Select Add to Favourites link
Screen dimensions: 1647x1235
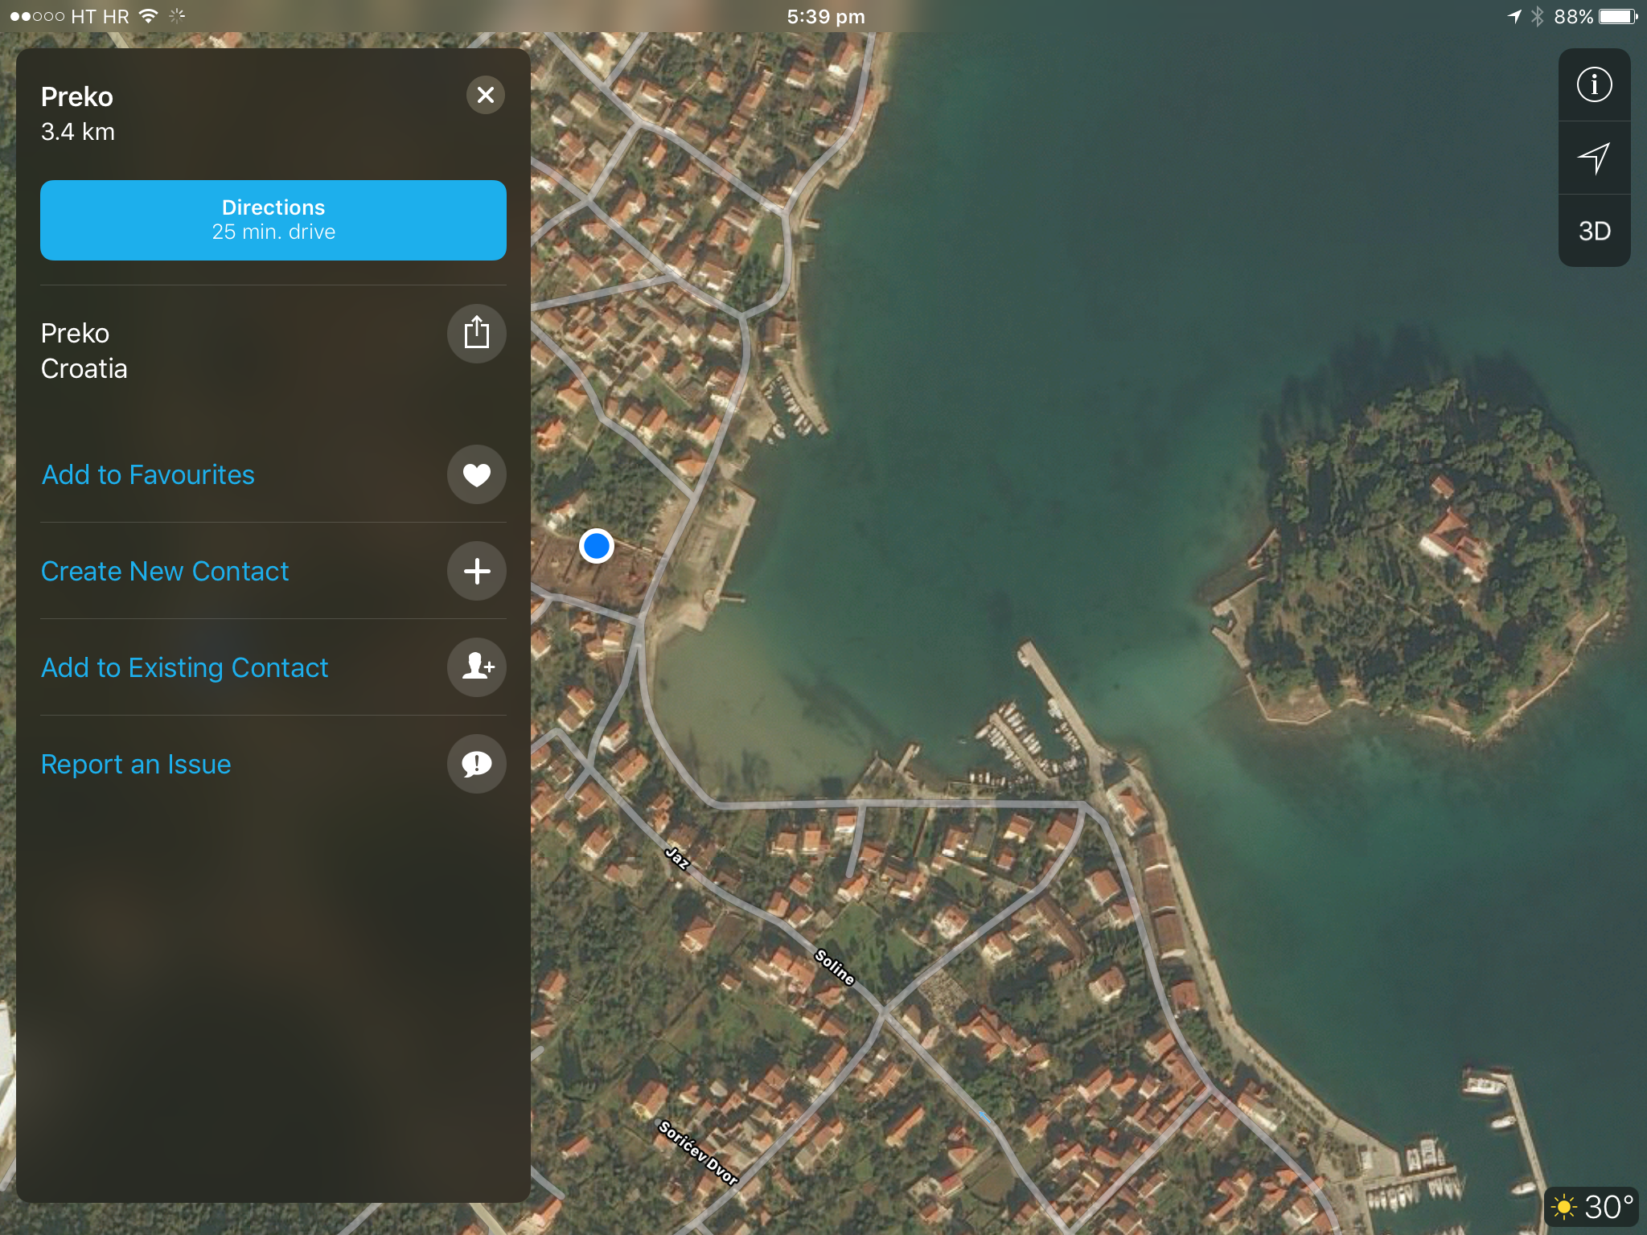click(148, 475)
